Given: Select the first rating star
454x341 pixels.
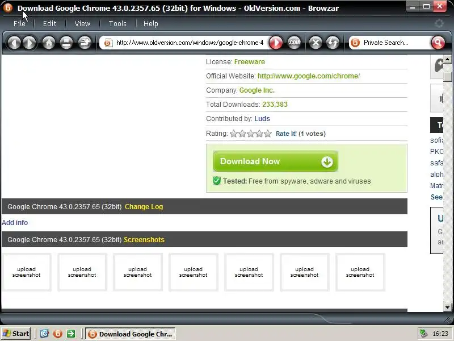Looking at the screenshot, I should (234, 134).
